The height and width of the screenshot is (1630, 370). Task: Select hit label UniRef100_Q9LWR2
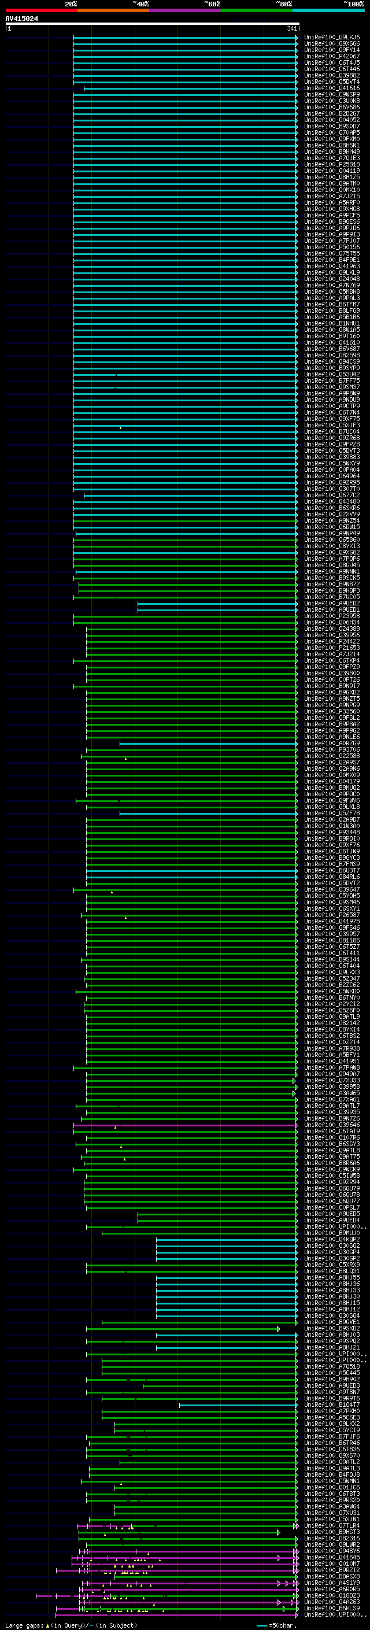[332, 1544]
